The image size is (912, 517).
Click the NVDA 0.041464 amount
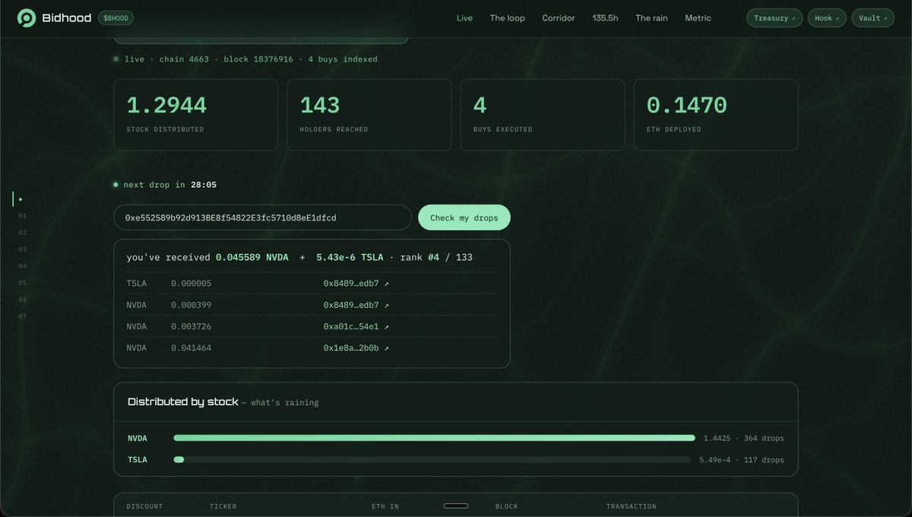click(191, 348)
